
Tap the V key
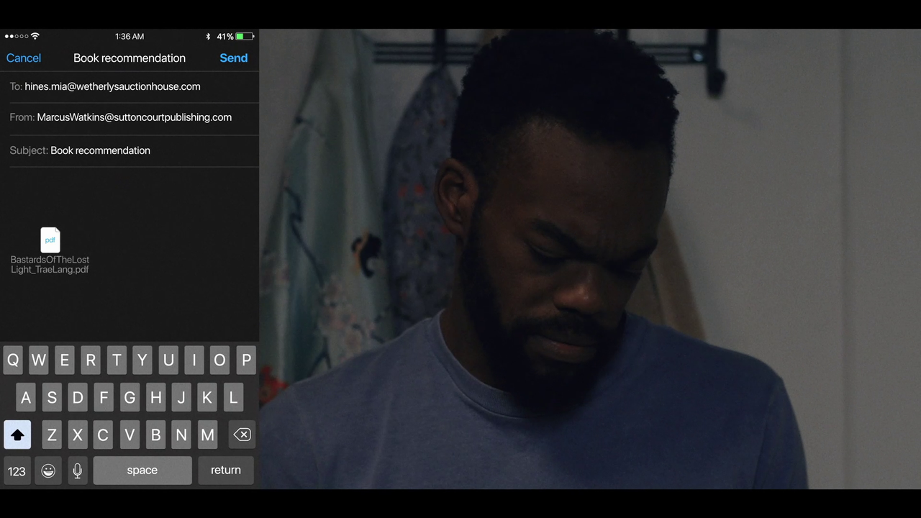130,435
